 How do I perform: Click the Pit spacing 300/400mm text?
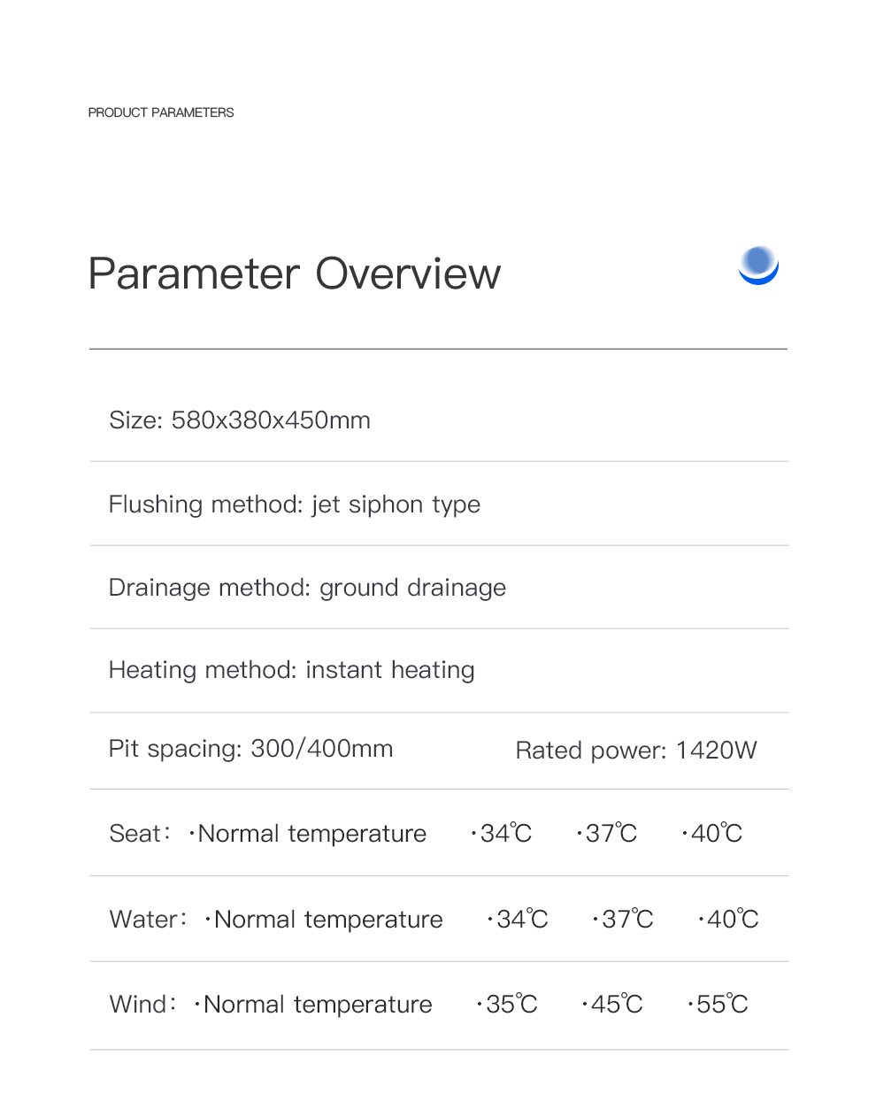tap(250, 749)
